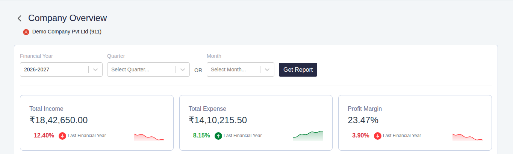Click the 8.15% change figure

(x=201, y=136)
